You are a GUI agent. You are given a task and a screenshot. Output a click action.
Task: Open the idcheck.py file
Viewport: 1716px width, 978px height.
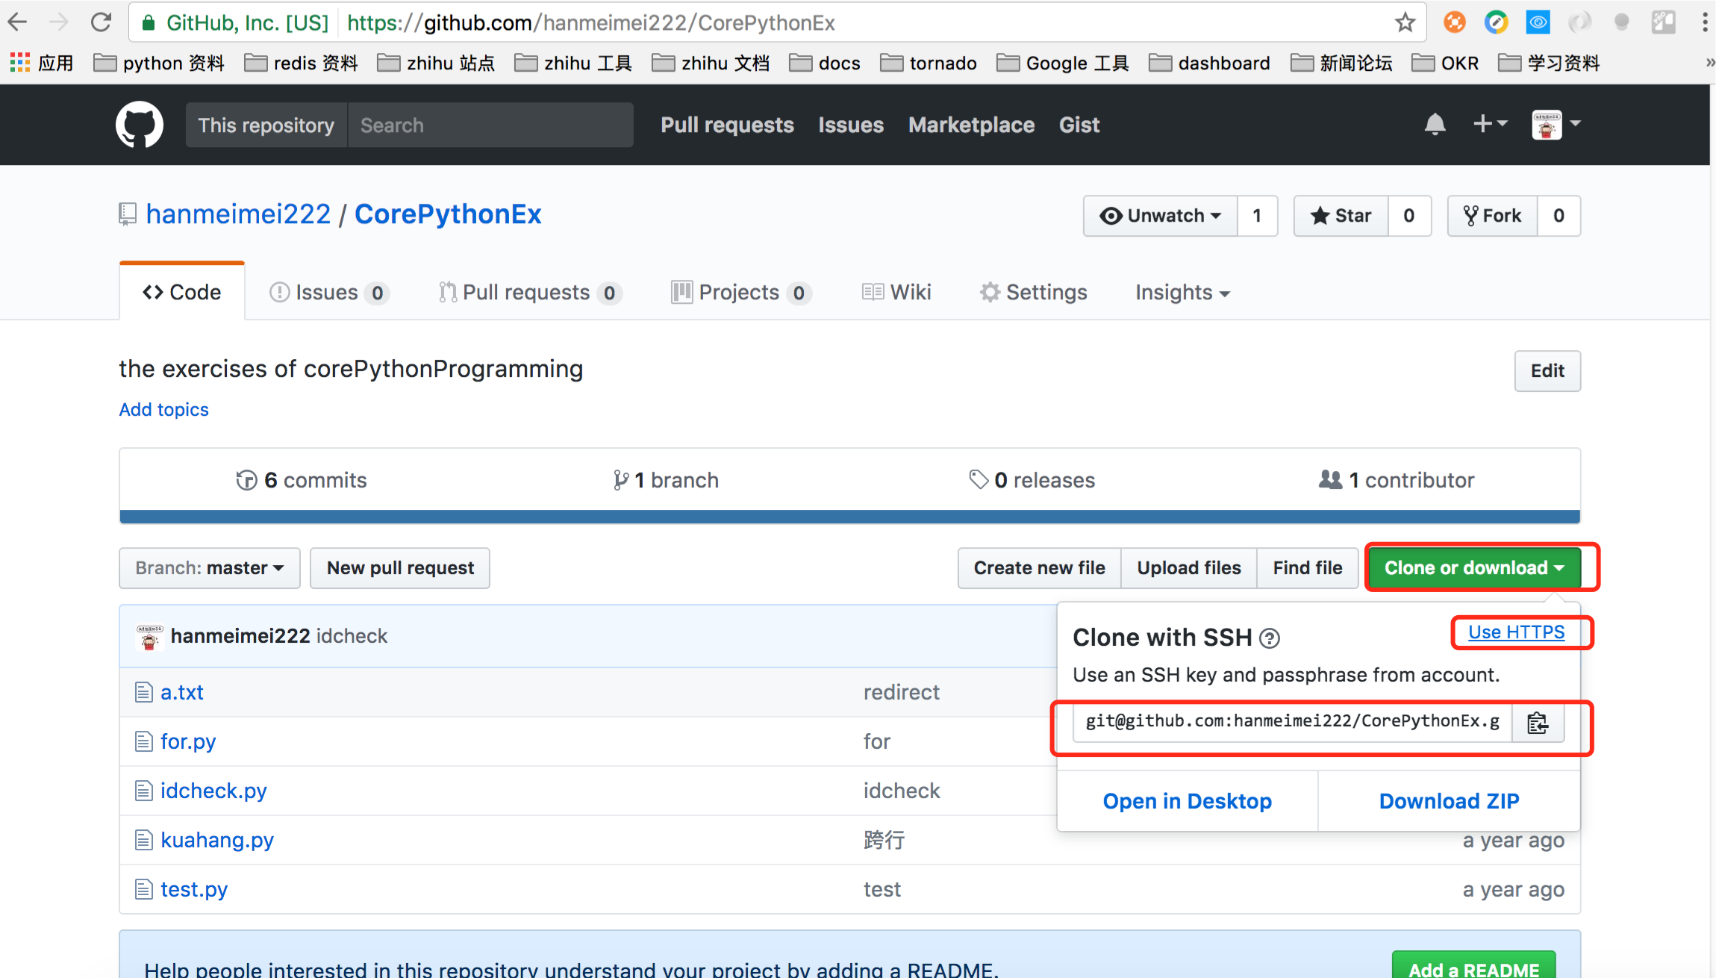tap(213, 791)
